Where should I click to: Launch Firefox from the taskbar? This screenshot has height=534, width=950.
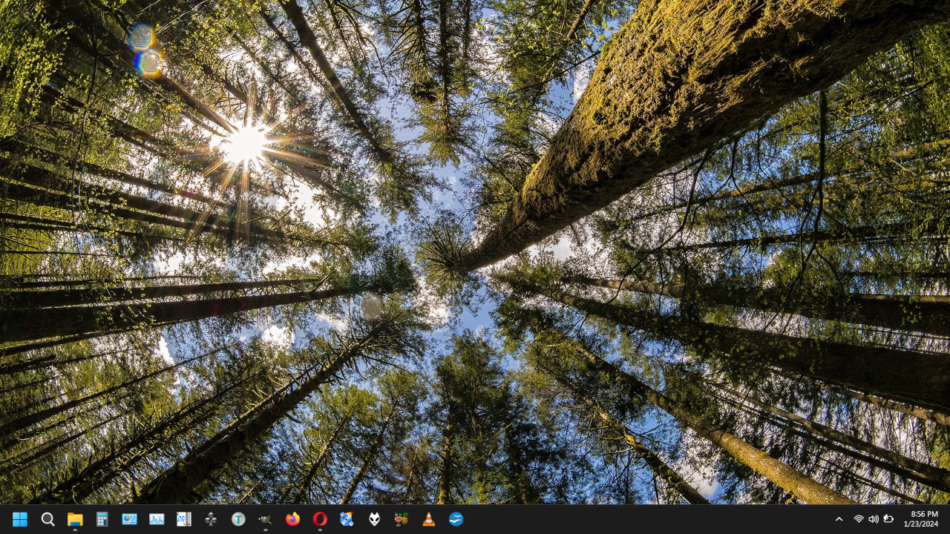(292, 519)
